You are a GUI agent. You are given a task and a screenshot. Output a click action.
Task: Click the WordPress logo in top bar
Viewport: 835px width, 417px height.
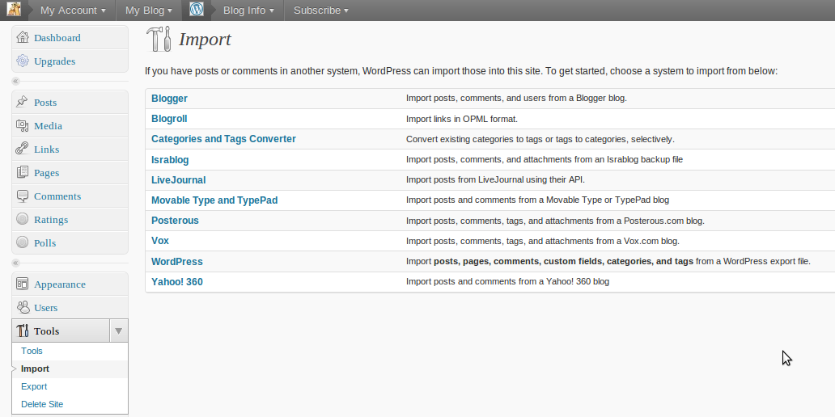click(197, 9)
